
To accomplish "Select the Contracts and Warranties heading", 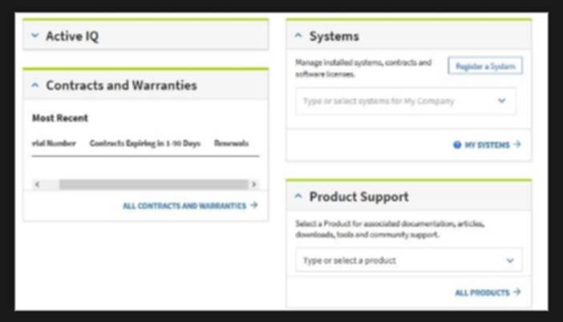I will click(x=121, y=86).
